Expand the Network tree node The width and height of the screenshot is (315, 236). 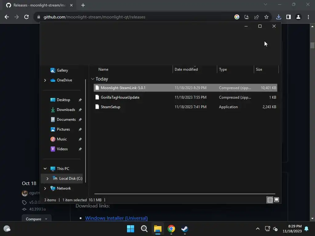pos(45,188)
